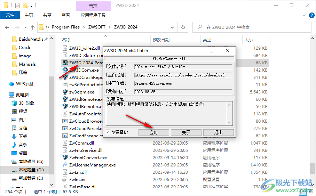Viewport: 316px width, 196px height.
Task: Select 新加载卷 (E:) drive
Action: (x=31, y=178)
